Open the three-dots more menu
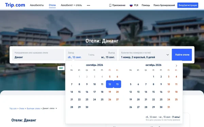The image size is (204, 127). coord(88,5)
